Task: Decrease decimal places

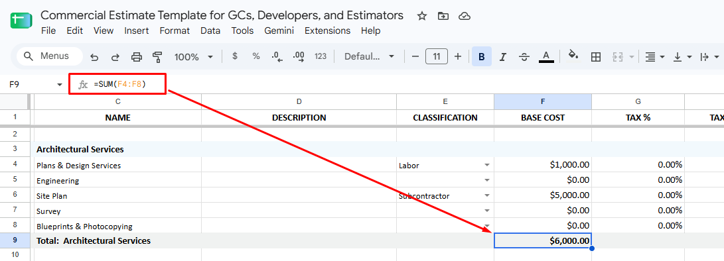Action: click(277, 57)
